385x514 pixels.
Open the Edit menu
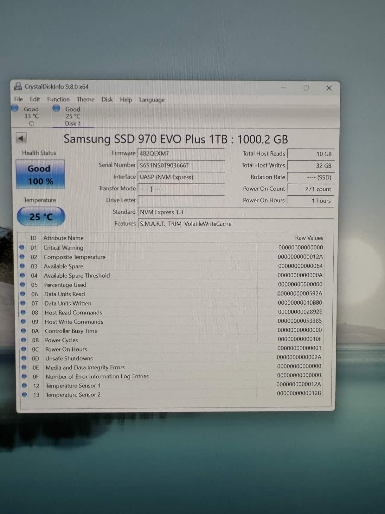(x=35, y=99)
